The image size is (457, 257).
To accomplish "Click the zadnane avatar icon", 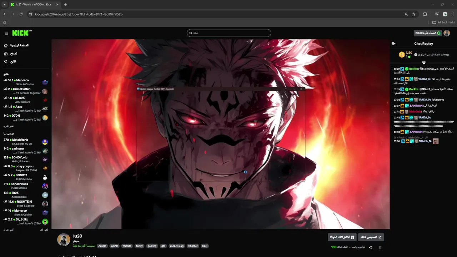I will pos(45,151).
